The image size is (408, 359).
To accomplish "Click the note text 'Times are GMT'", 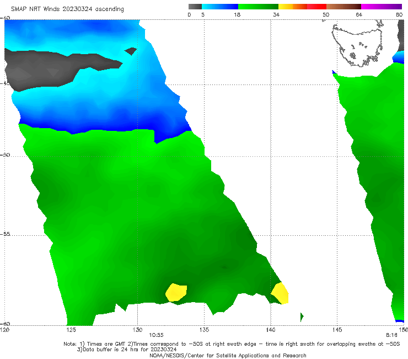I will [106, 344].
